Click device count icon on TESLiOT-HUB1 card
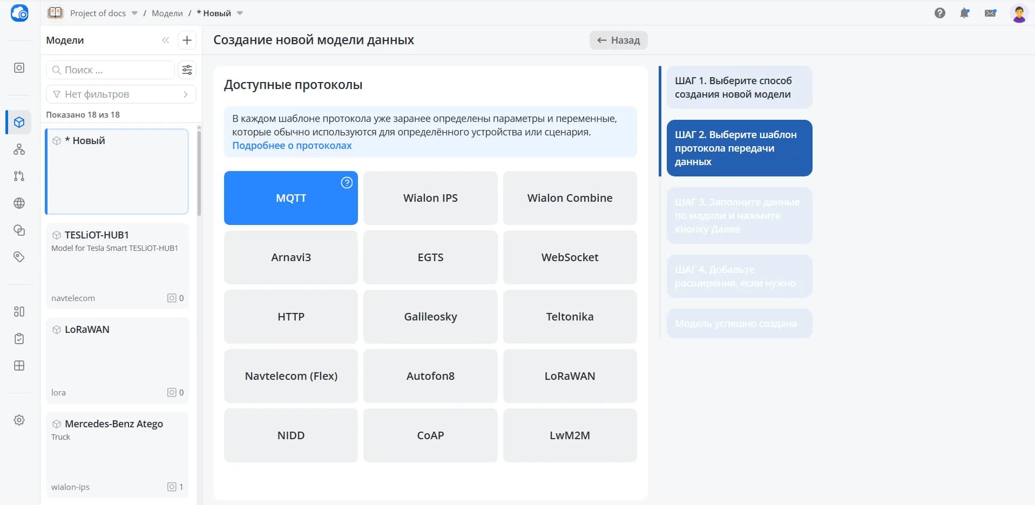This screenshot has width=1035, height=505. click(x=172, y=298)
